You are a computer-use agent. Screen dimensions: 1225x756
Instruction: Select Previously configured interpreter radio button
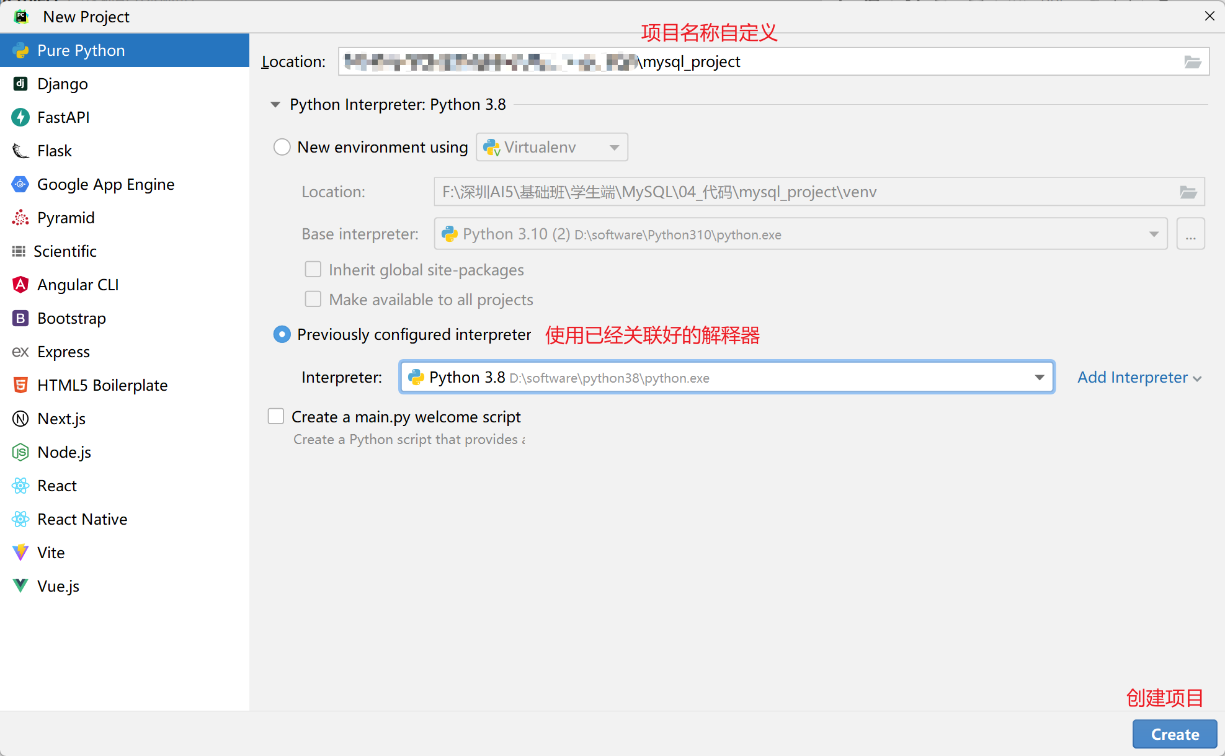(282, 334)
